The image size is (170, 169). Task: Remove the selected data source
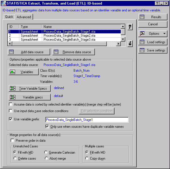click(73, 52)
